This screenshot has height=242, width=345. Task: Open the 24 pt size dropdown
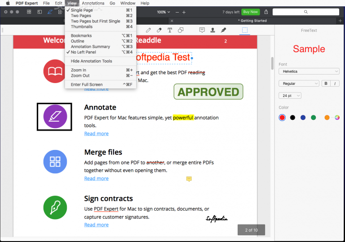[x=290, y=96]
